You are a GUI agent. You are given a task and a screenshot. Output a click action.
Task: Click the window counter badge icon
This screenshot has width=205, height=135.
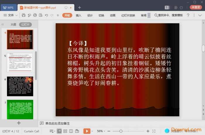click(167, 7)
